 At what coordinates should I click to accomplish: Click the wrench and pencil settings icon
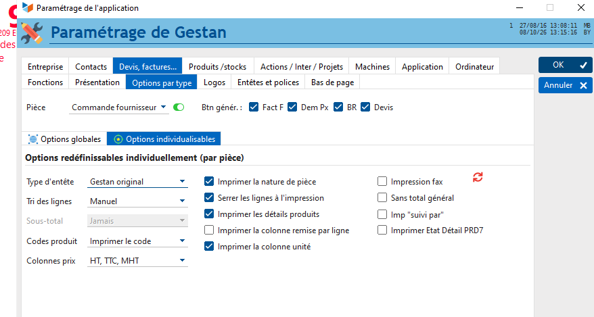click(x=32, y=33)
